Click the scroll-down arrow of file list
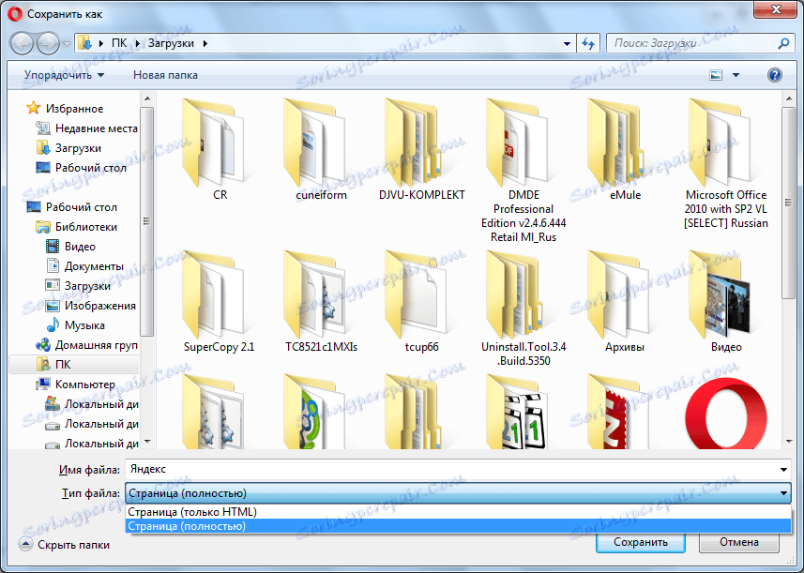This screenshot has width=804, height=573. click(x=788, y=443)
